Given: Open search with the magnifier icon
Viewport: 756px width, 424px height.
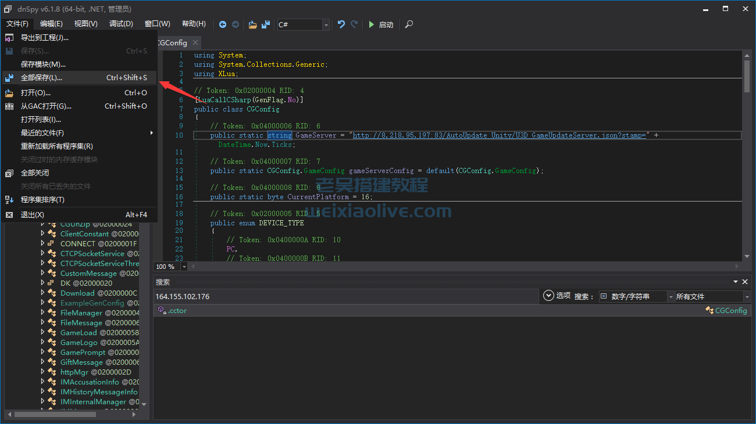Looking at the screenshot, I should (409, 24).
